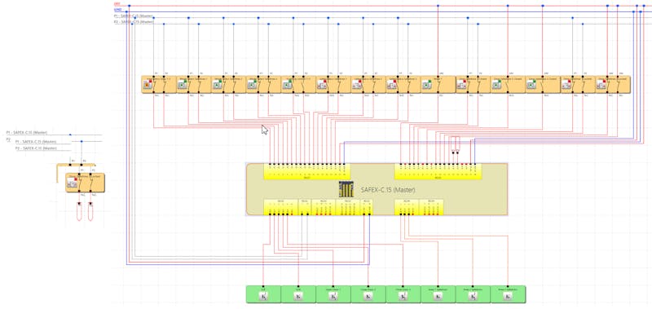
Task: Select the switch icon in the enlarged inset block
Action: pyautogui.click(x=73, y=183)
